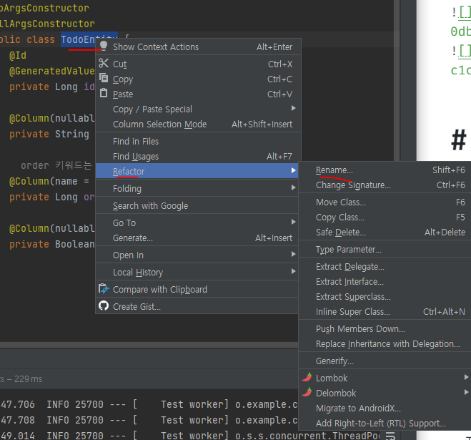
Task: Click Migrate to AndroidX...
Action: pos(358,408)
